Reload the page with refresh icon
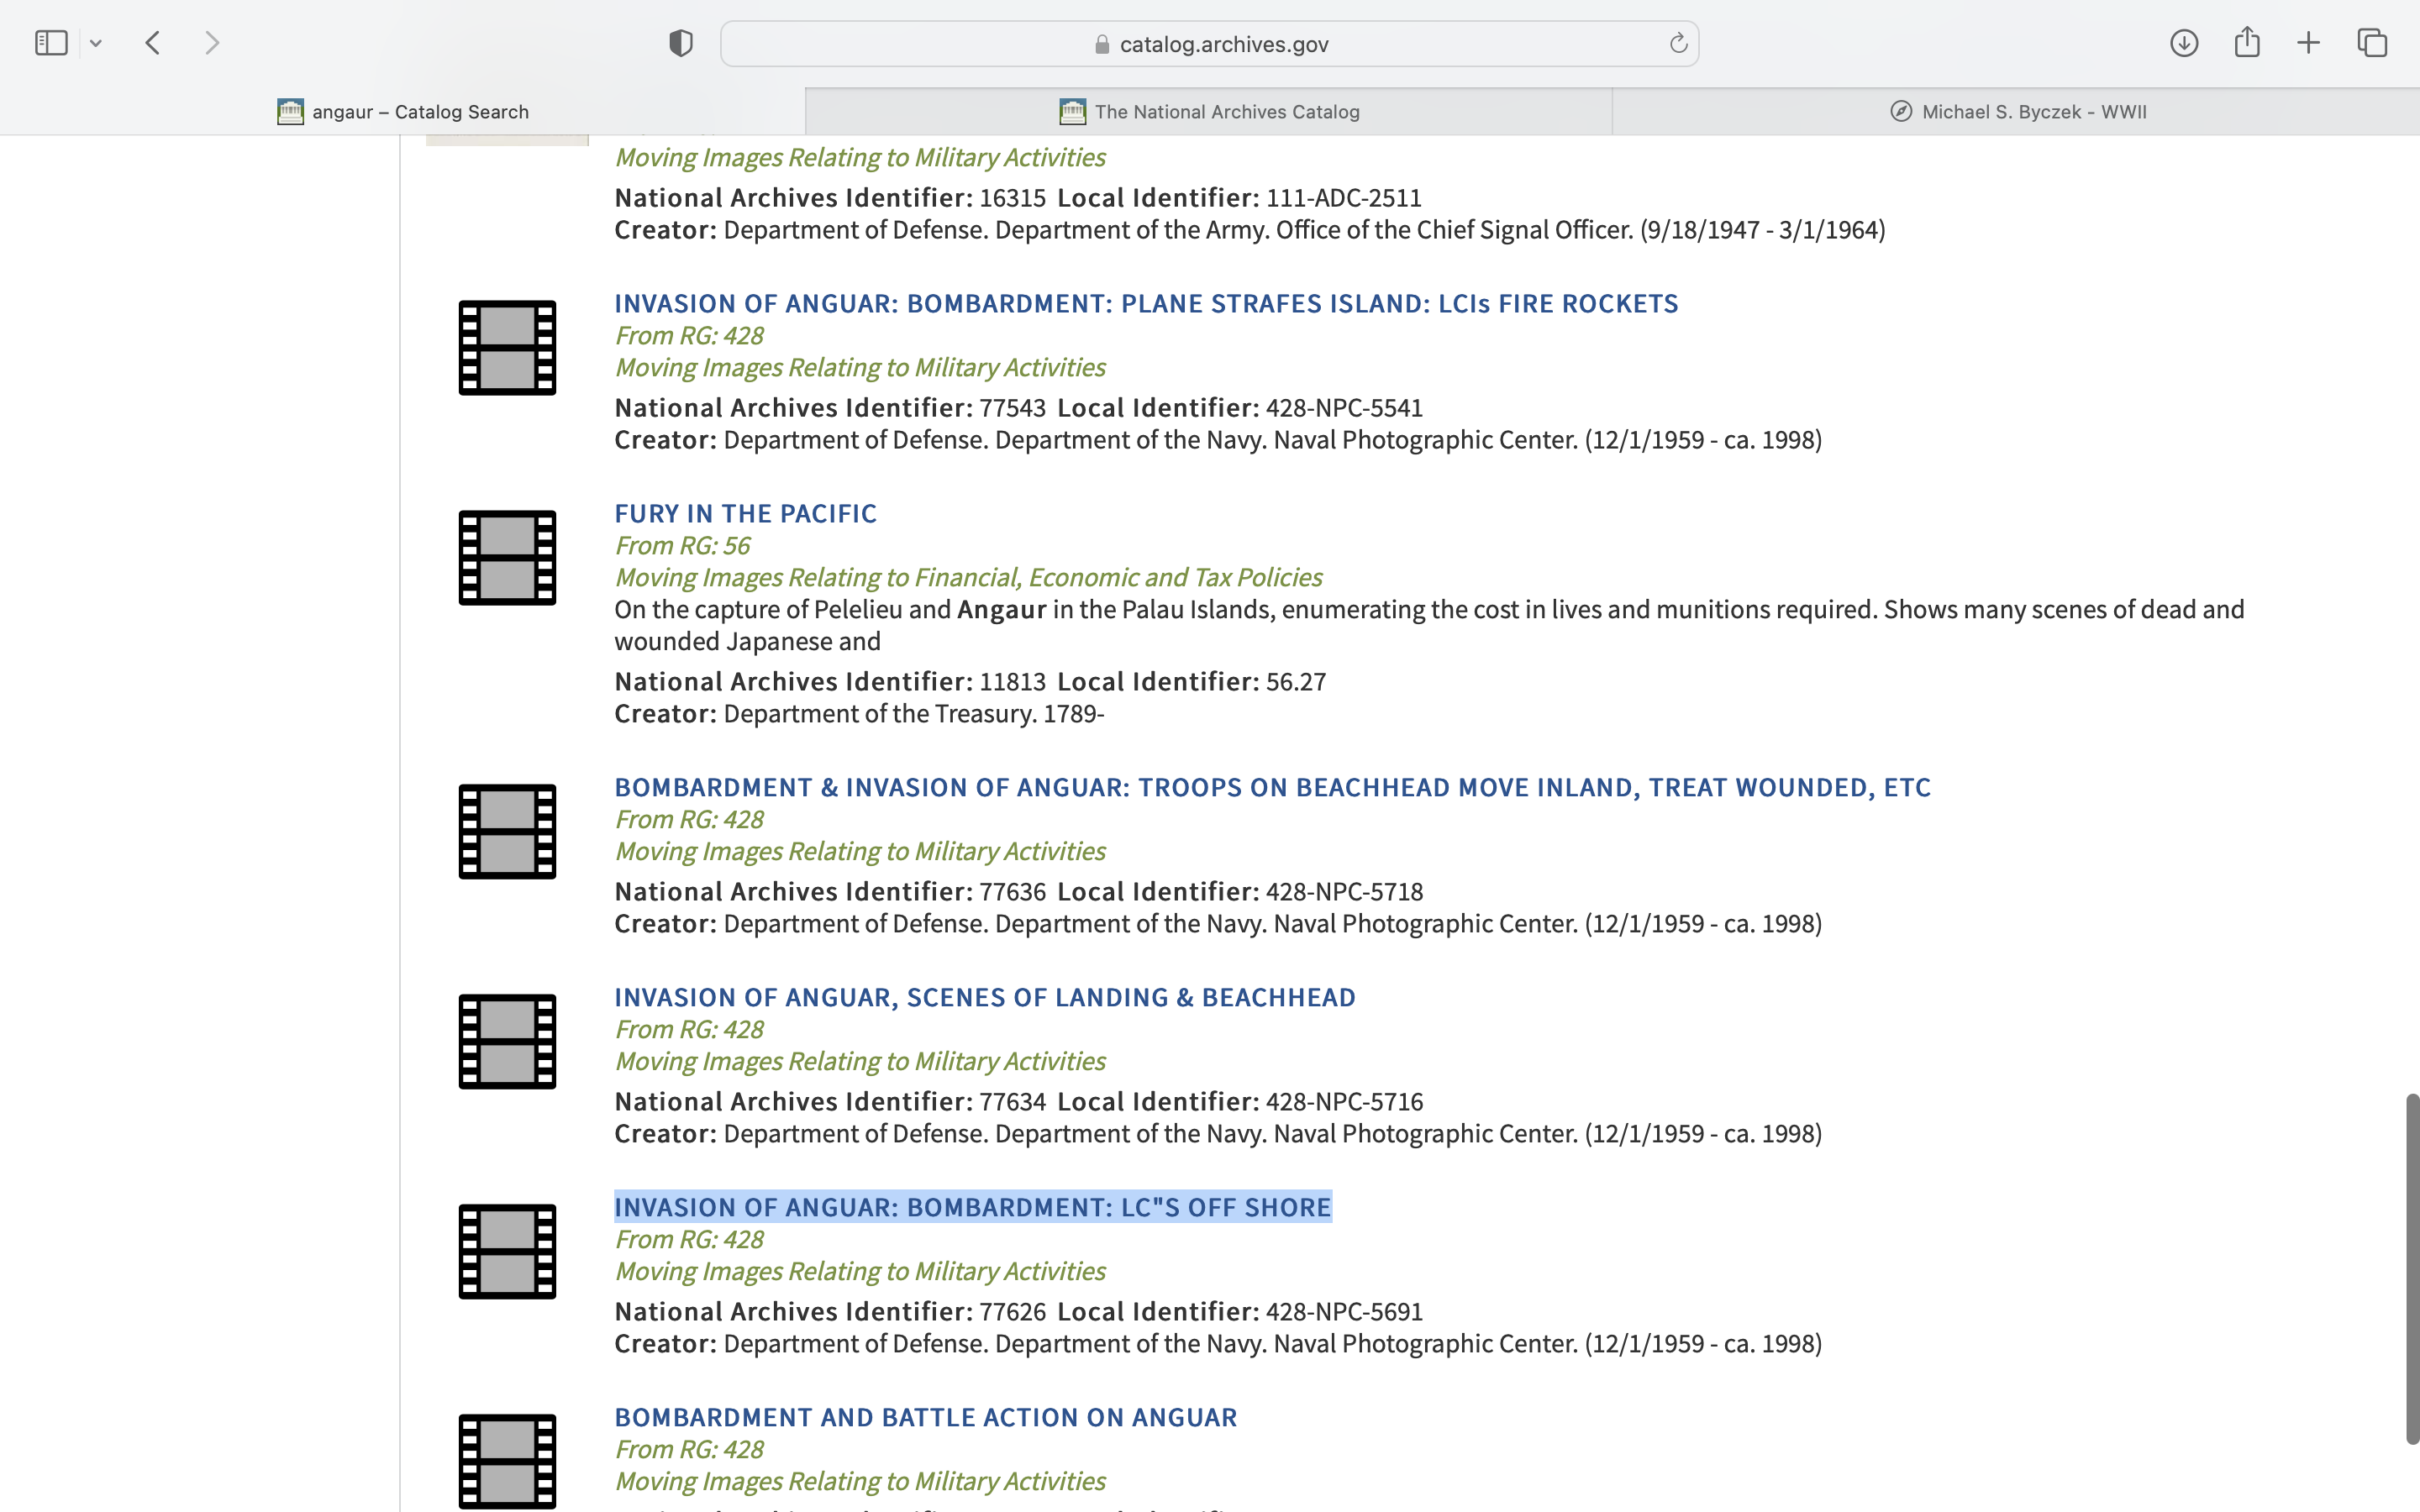This screenshot has width=2420, height=1512. (1678, 43)
